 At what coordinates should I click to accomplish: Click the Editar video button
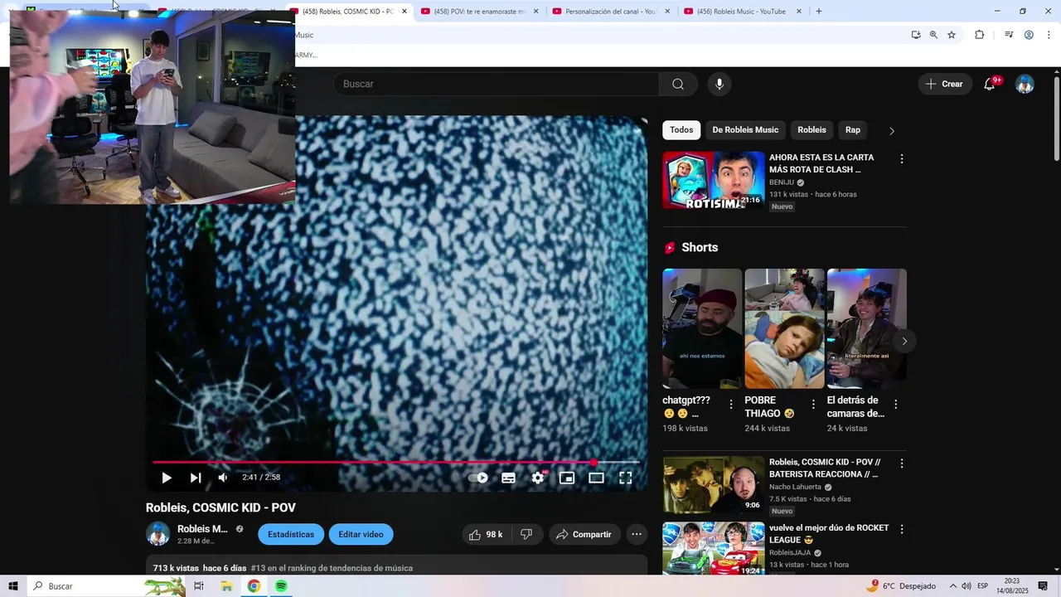click(x=361, y=535)
